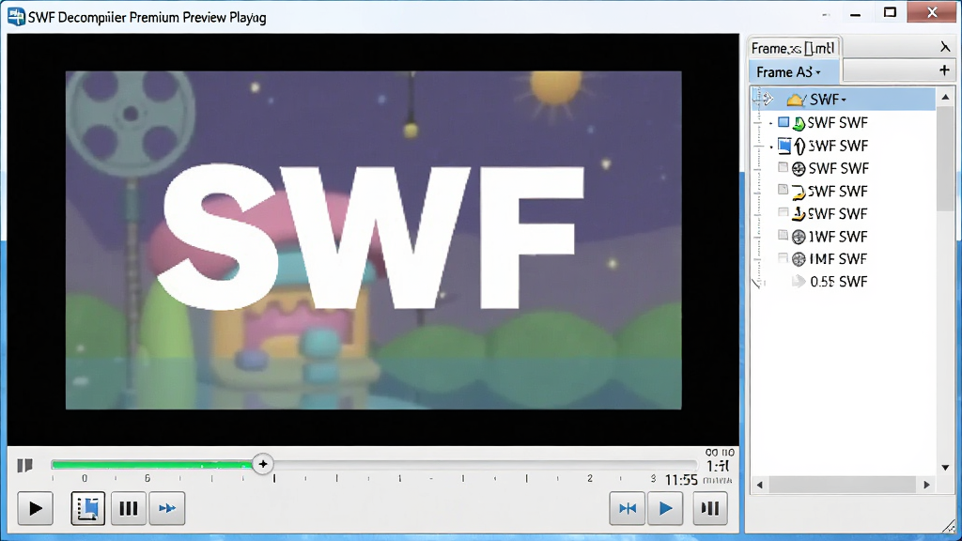Click the wheel icon on the 1WF SWF row
The width and height of the screenshot is (962, 541).
(x=799, y=237)
